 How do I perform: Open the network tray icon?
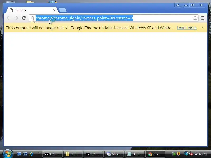(186, 154)
